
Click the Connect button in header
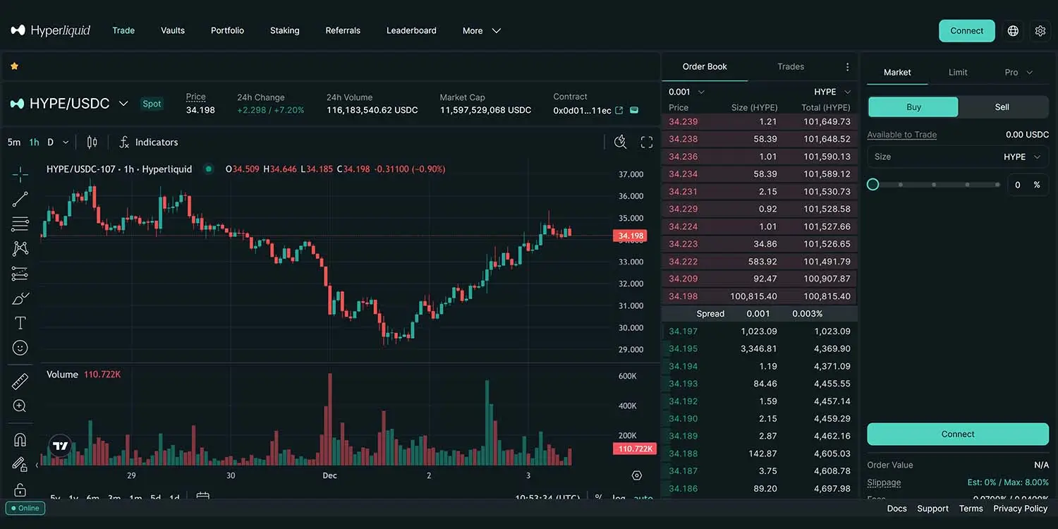(x=966, y=31)
